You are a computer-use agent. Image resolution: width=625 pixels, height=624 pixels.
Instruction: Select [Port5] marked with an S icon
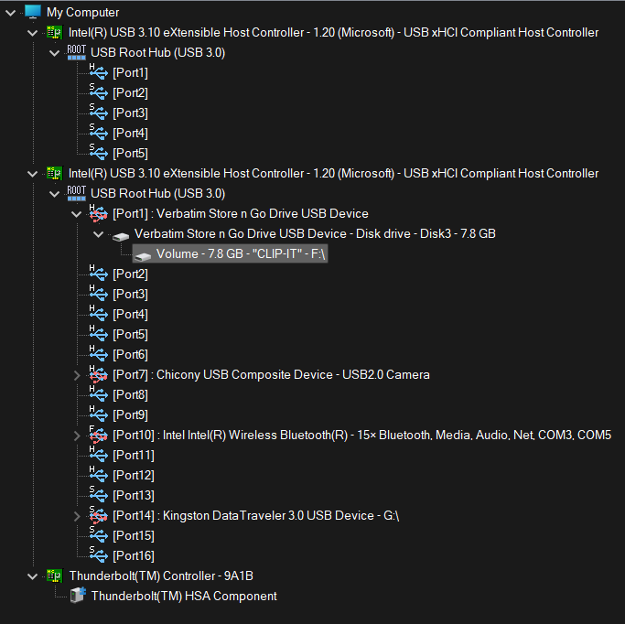[x=130, y=153]
